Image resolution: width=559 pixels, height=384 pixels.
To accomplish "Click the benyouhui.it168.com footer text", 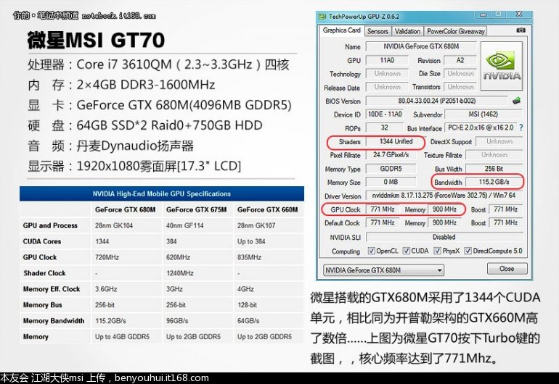I will tap(161, 378).
